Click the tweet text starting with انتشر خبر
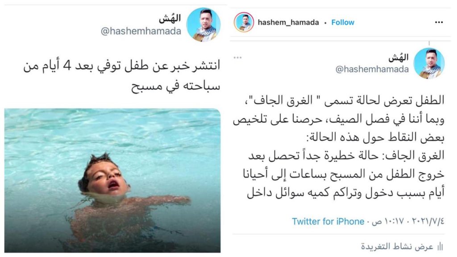The width and height of the screenshot is (457, 257). [x=122, y=76]
